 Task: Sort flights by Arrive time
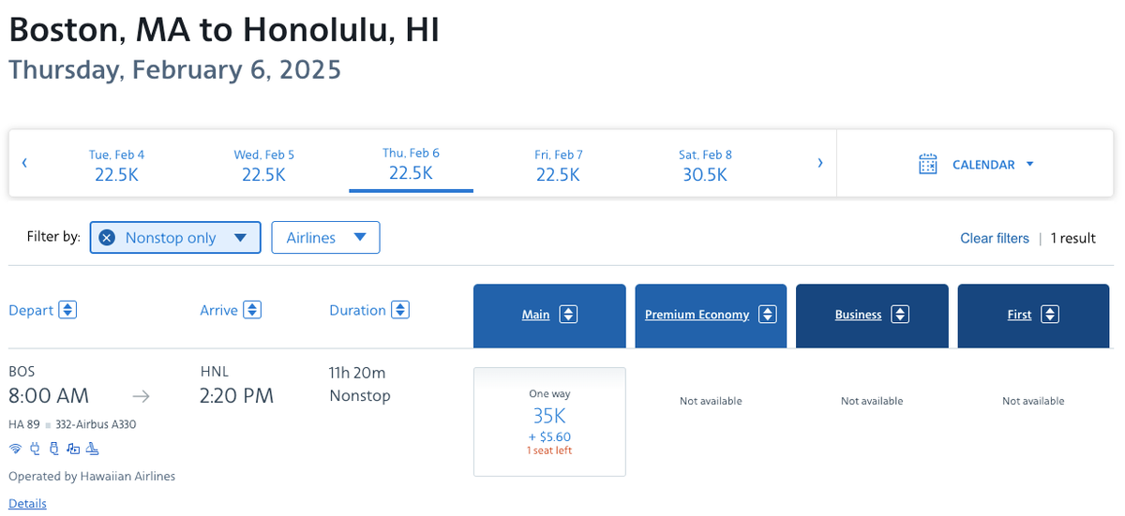tap(252, 310)
